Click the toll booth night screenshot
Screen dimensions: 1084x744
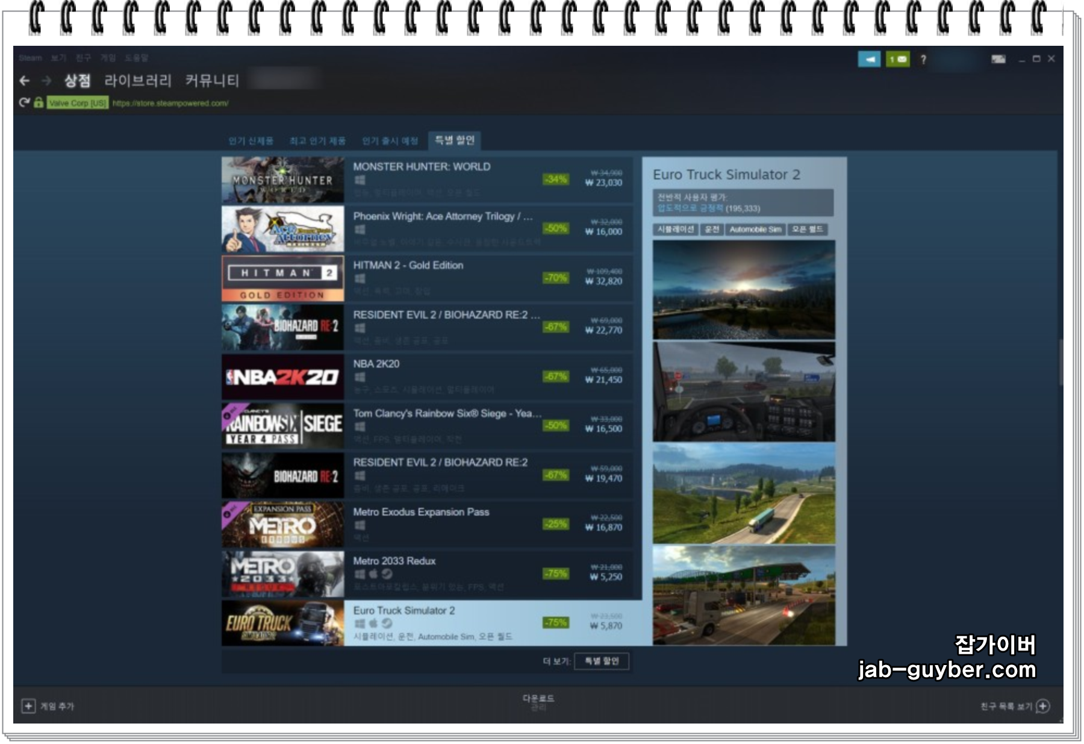click(x=744, y=596)
